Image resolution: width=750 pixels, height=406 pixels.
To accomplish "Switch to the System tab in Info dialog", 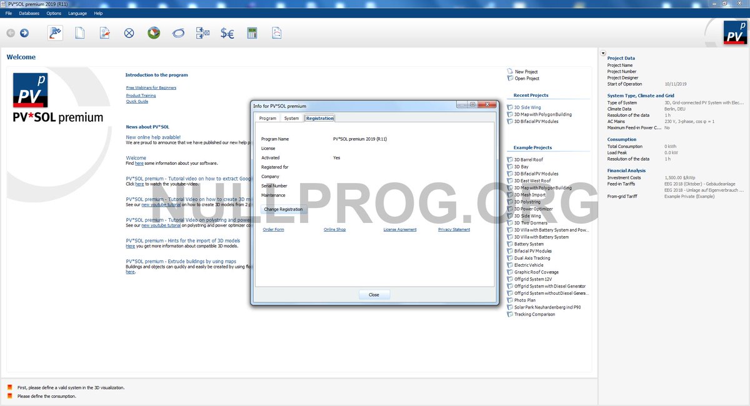I will pyautogui.click(x=291, y=118).
